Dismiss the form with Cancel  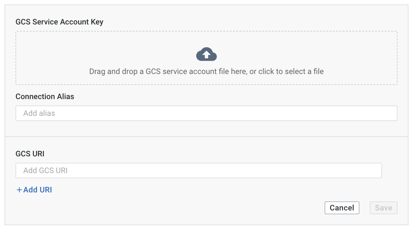pos(342,208)
